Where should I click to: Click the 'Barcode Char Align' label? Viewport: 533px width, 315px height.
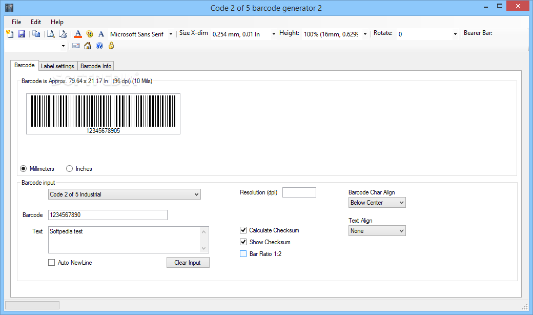click(372, 192)
